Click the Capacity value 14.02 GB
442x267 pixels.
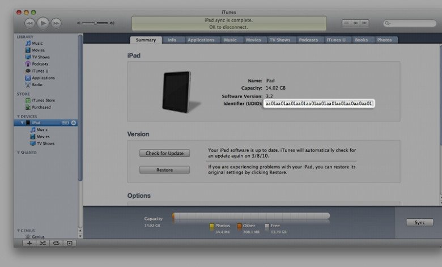tap(275, 88)
